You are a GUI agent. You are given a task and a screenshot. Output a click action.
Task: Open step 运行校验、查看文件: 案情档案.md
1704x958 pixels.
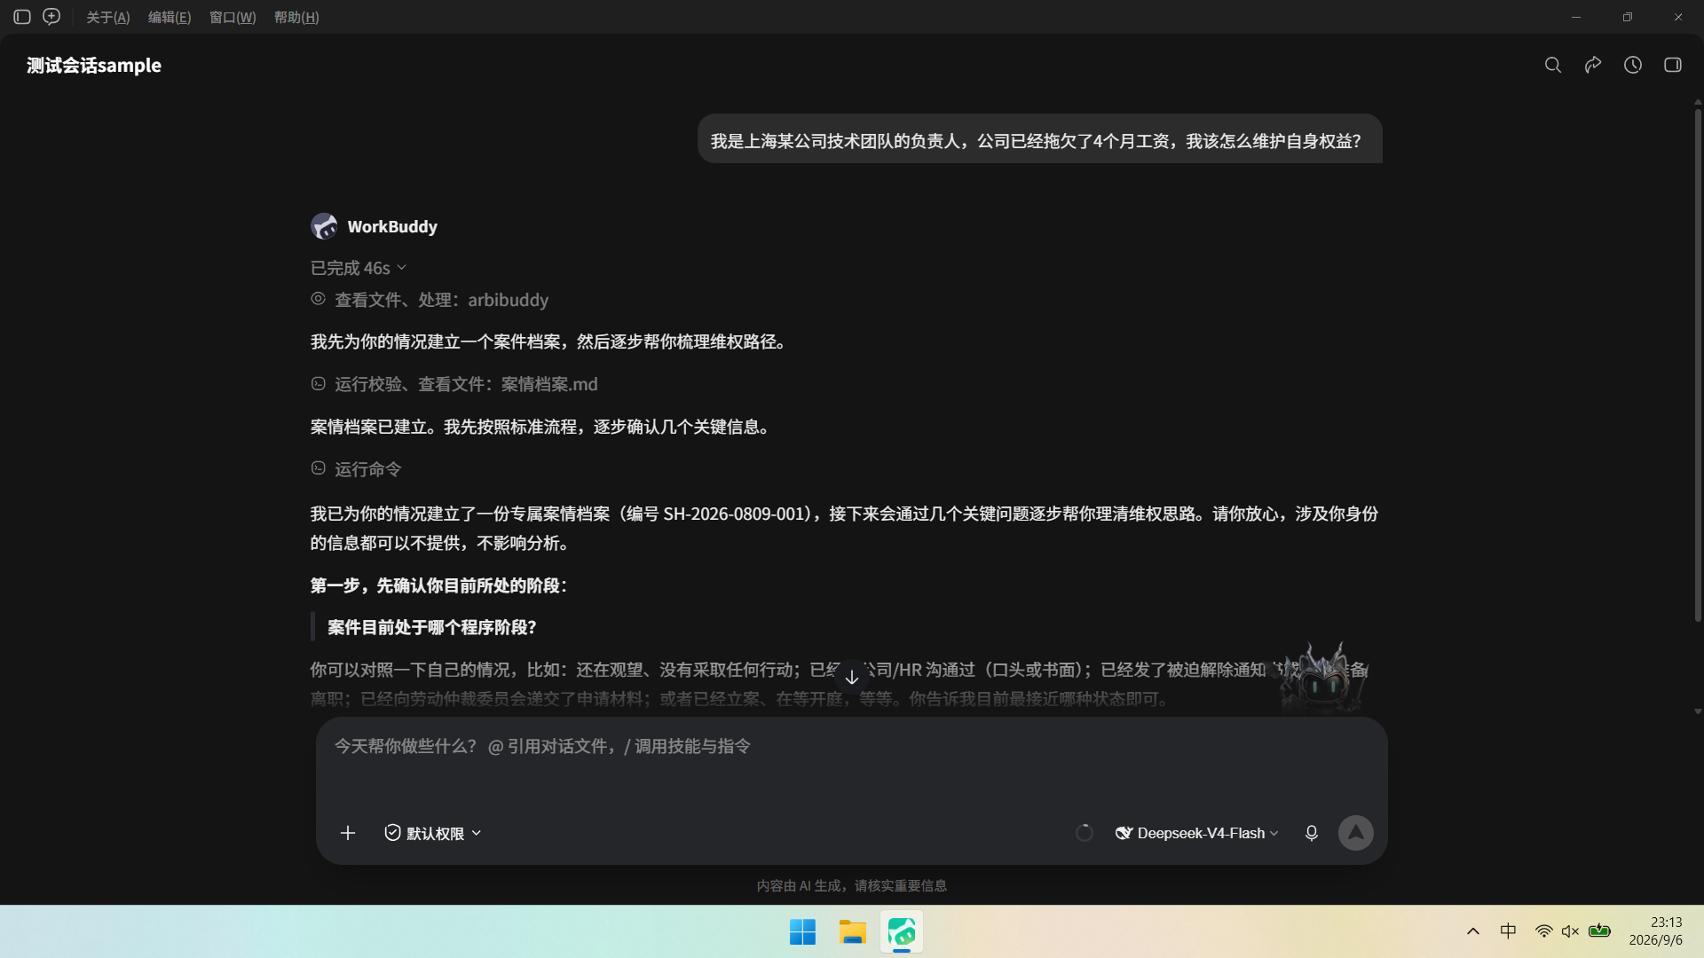454,384
